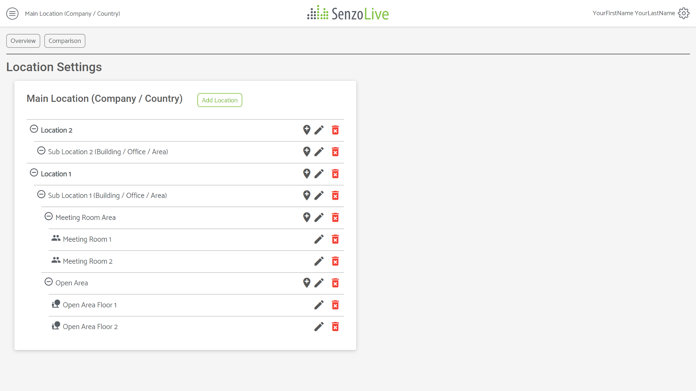
Task: Click people icon beside Meeting Room 2
Action: point(56,260)
